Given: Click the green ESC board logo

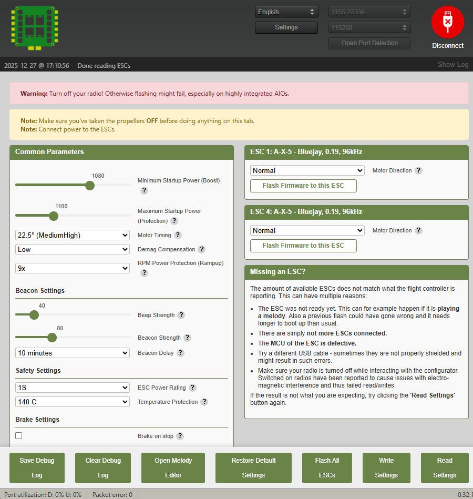Looking at the screenshot, I should [35, 28].
